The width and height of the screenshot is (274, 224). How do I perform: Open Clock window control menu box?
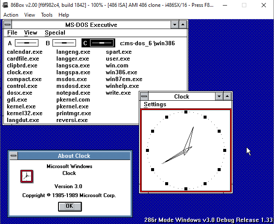tap(144, 96)
